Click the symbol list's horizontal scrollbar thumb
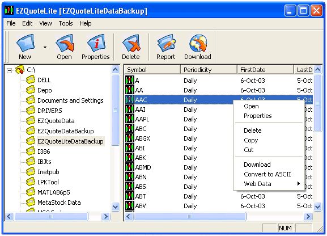327x236 pixels. point(190,216)
